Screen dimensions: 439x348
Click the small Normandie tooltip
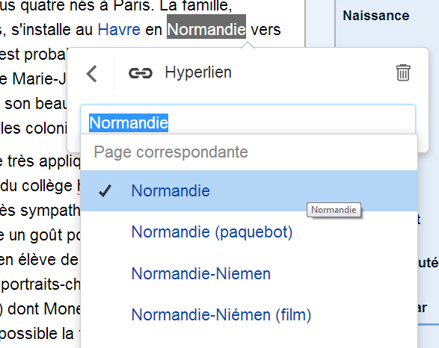click(334, 210)
